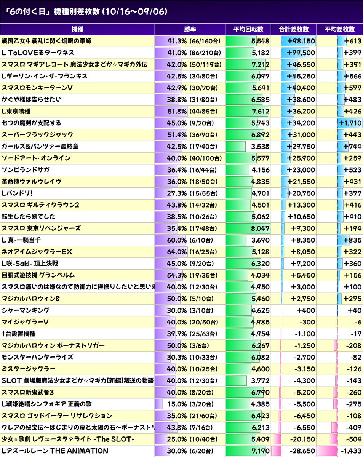The width and height of the screenshot is (363, 457).
Task: Select win rate 15.0% (3/20台)
Action: [x=190, y=404]
